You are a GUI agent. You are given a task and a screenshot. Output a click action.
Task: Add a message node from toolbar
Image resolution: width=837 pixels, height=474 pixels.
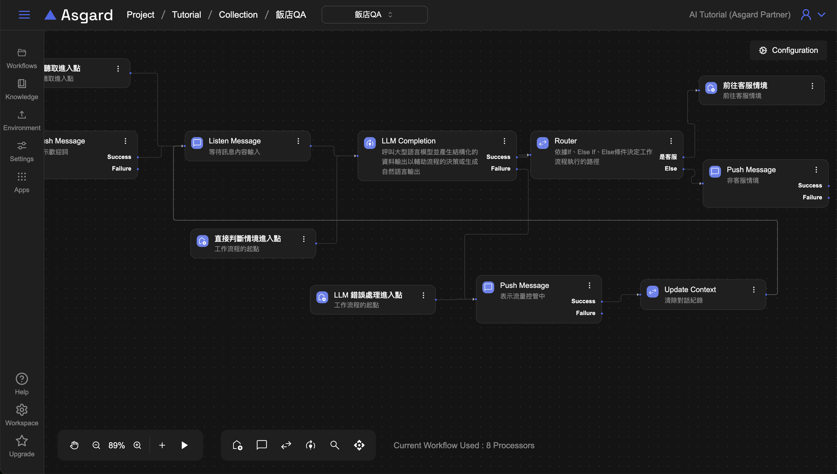click(262, 445)
